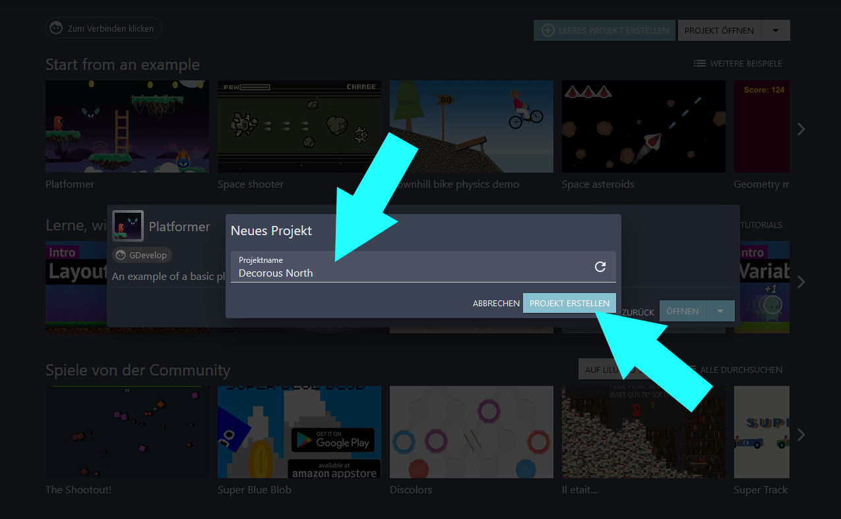Click the "Neues Projekt" dialog title

point(271,231)
